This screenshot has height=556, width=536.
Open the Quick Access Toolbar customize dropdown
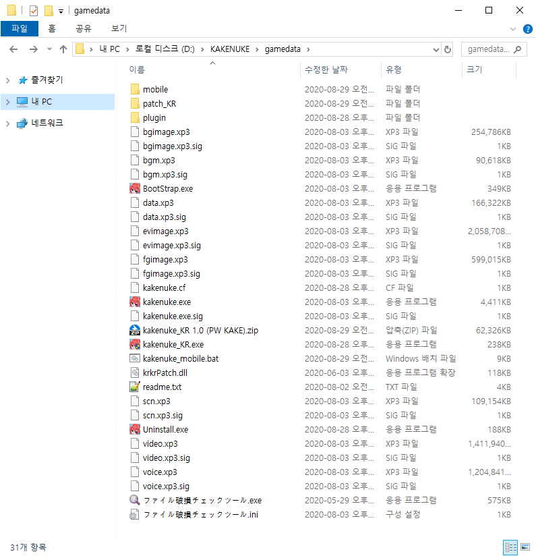(61, 11)
